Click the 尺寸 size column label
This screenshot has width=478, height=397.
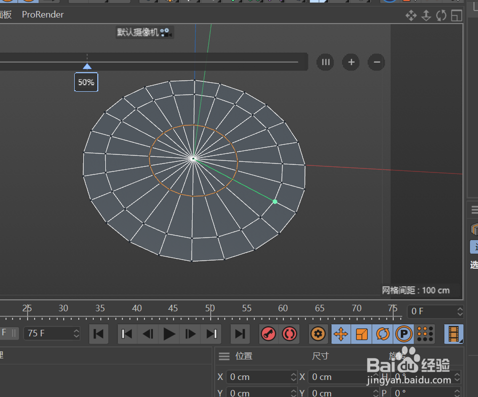[x=321, y=356]
